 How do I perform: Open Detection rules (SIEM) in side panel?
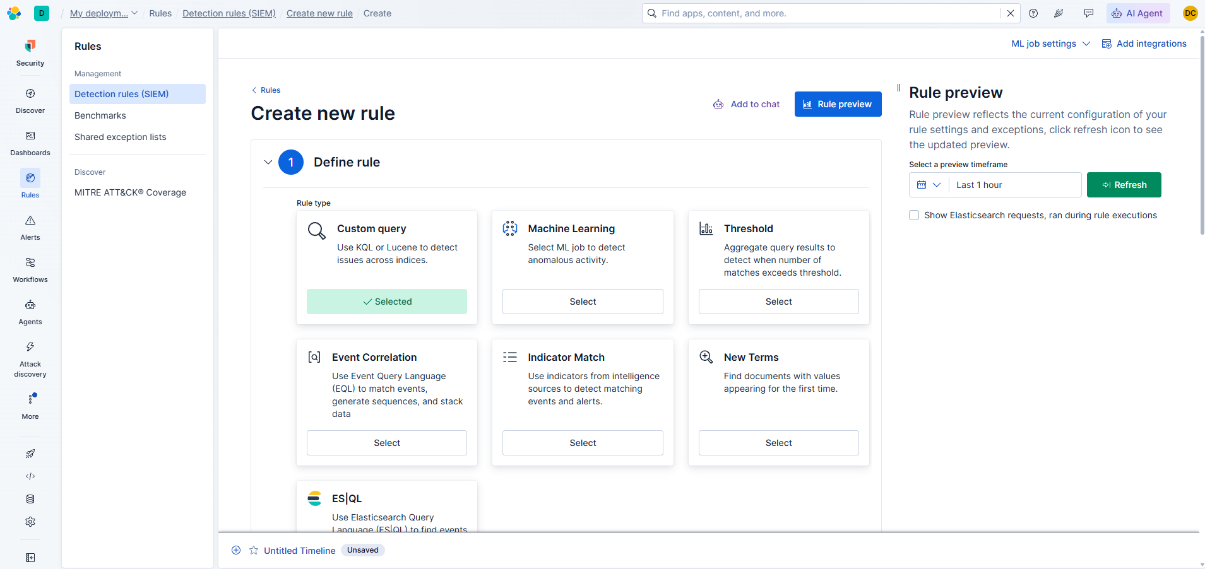138,94
